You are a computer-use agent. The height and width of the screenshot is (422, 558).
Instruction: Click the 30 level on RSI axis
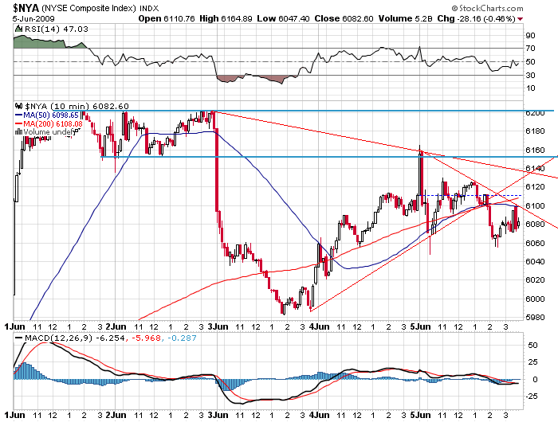point(530,75)
